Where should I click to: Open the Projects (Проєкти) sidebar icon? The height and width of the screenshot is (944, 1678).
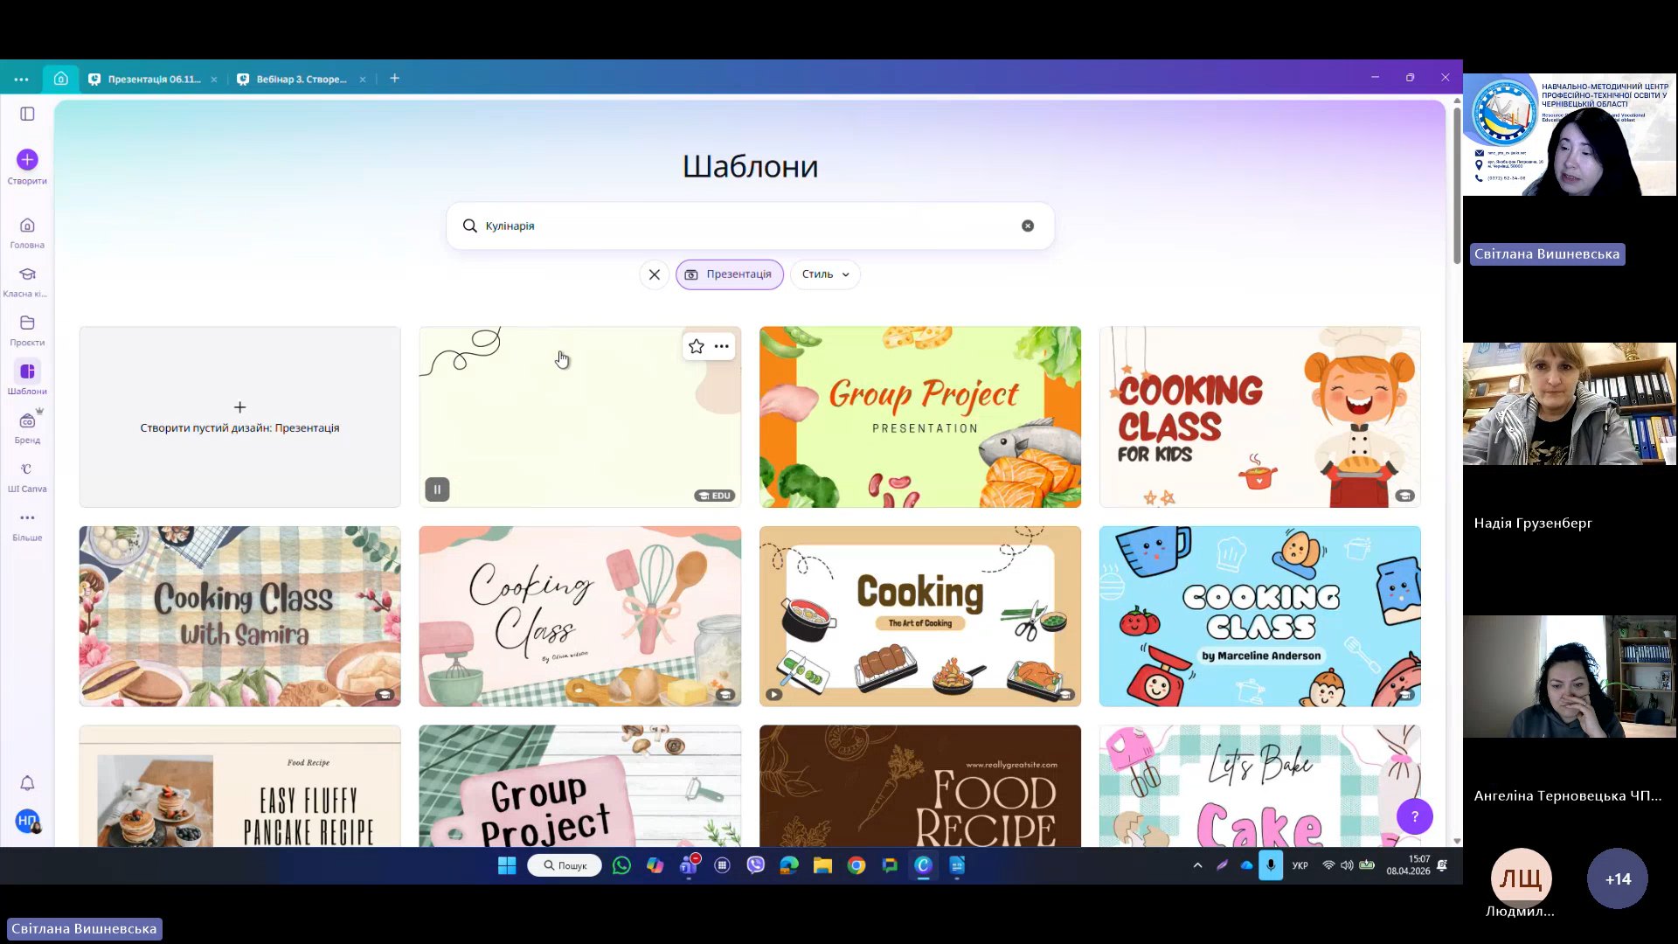27,323
